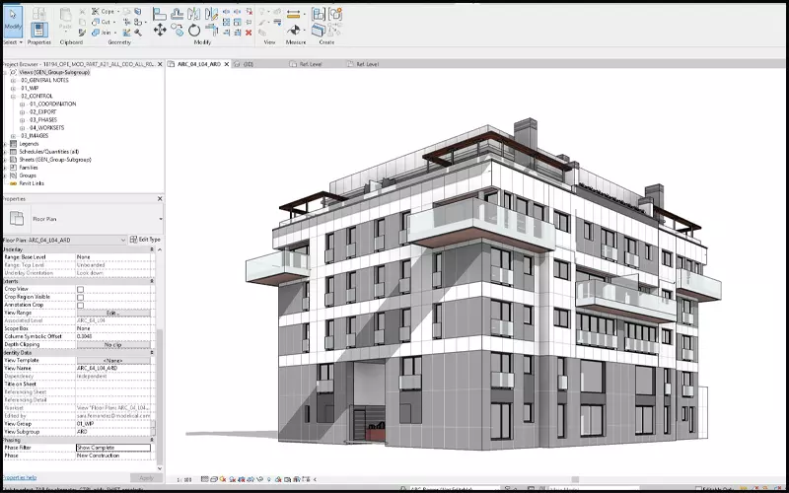Select 02_EXPORT in Project Browser

click(x=42, y=111)
